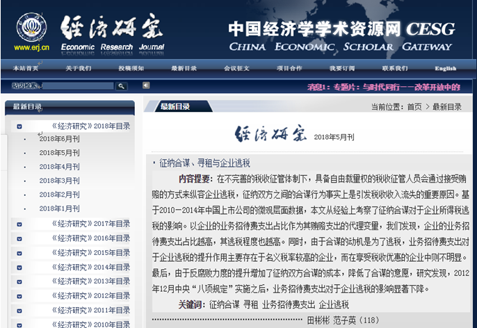
Task: Click the 首页 breadcrumb link
Action: pyautogui.click(x=414, y=107)
